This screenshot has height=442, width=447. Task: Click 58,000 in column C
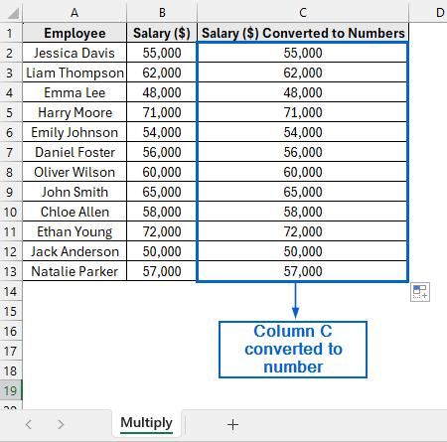[x=303, y=212]
